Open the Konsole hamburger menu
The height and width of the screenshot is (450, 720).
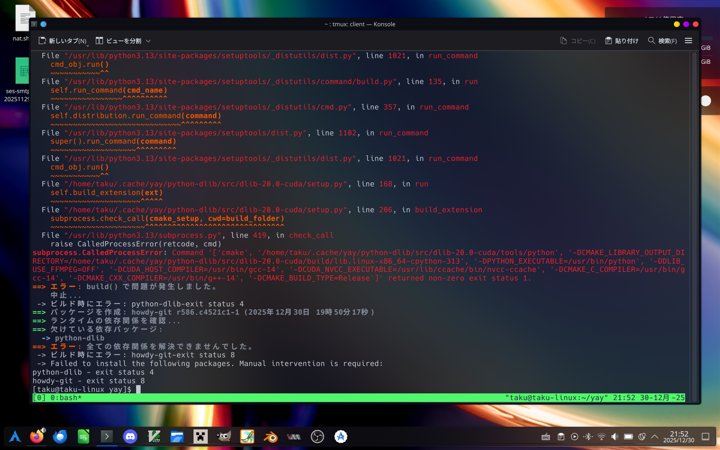688,41
